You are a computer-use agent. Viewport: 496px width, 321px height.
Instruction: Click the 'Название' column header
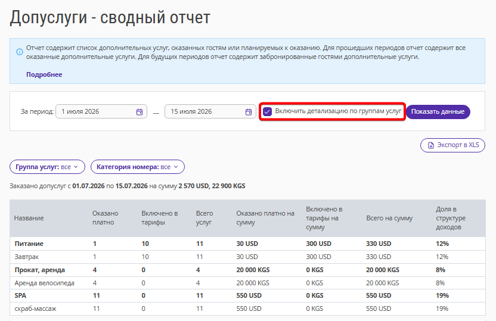click(29, 218)
